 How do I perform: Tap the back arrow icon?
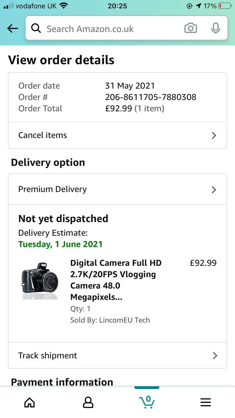click(x=12, y=29)
